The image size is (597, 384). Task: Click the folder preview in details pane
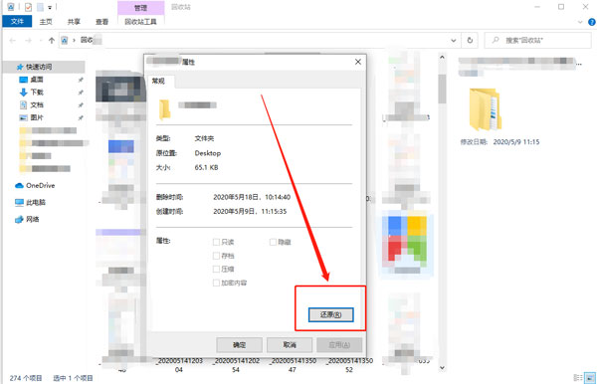pyautogui.click(x=486, y=109)
